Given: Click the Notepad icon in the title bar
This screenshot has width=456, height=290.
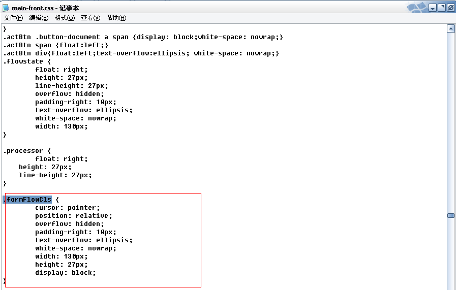Looking at the screenshot, I should [x=6, y=8].
